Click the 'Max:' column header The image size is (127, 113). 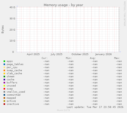(x=117, y=58)
